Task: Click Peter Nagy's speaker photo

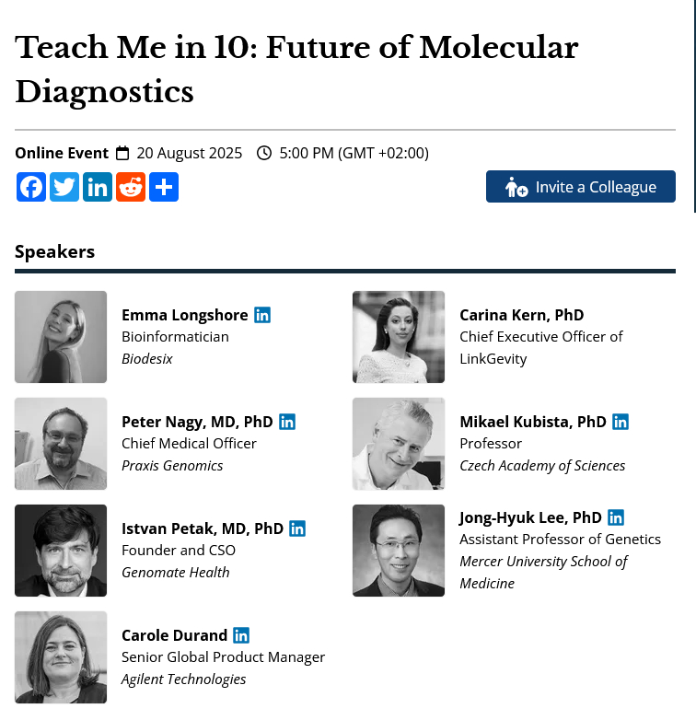Action: [61, 444]
